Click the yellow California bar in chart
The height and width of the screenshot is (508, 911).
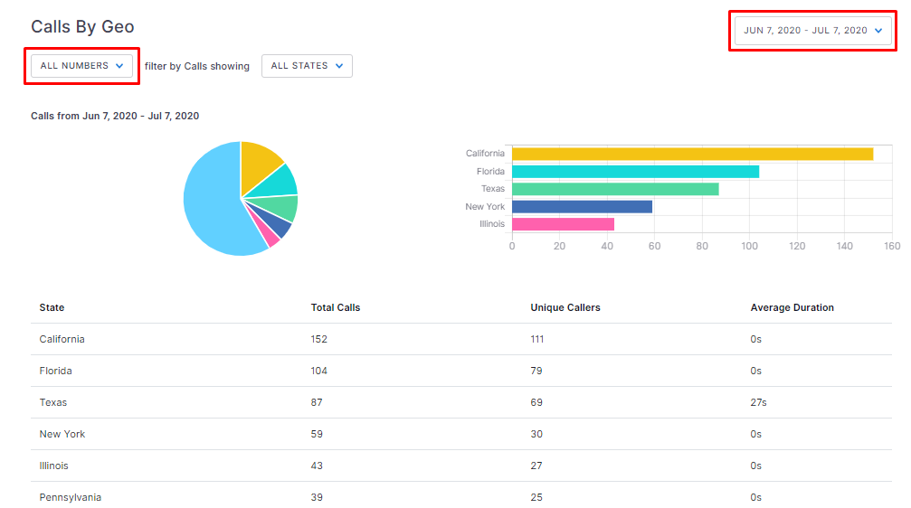[692, 154]
